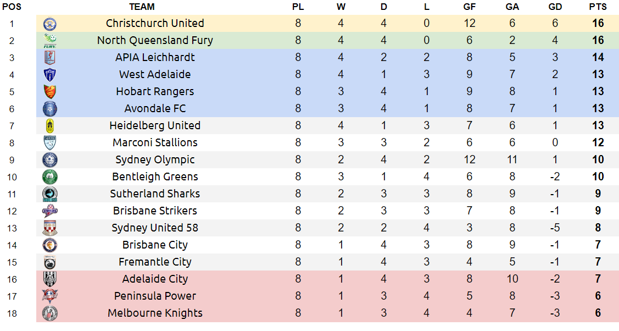Click the Sutherland Sharks team name

[155, 194]
